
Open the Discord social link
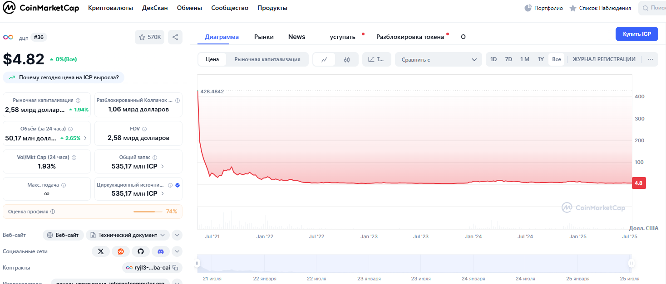pos(161,251)
